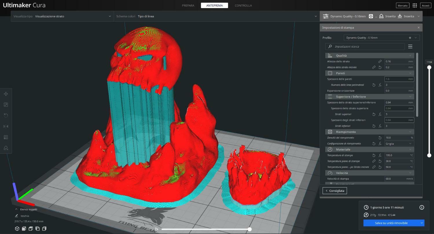
Task: Select the Move tool in left toolbar
Action: pos(6,94)
